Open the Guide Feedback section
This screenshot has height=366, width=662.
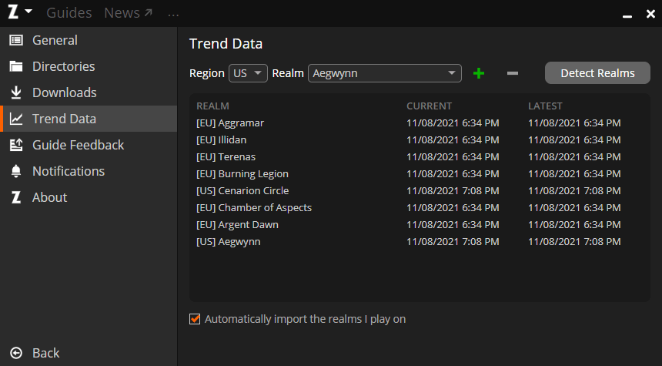point(89,145)
